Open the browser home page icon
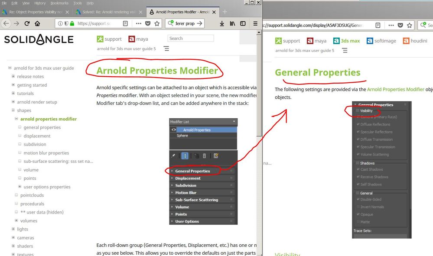The width and height of the screenshot is (433, 256). [37, 23]
